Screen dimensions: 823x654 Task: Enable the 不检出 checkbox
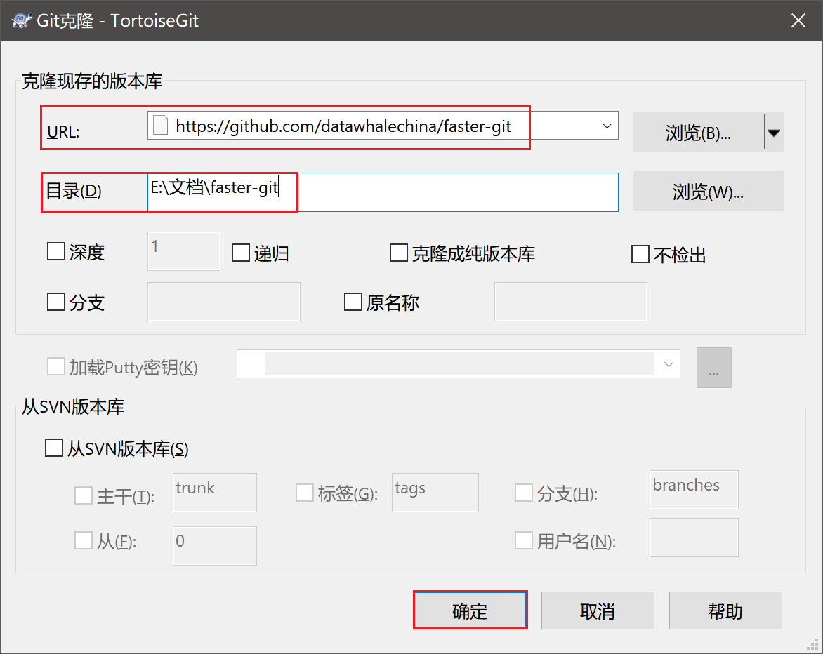point(640,254)
